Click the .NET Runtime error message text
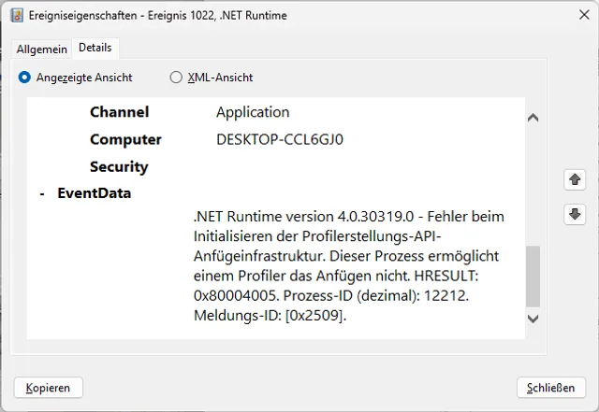 [x=348, y=266]
